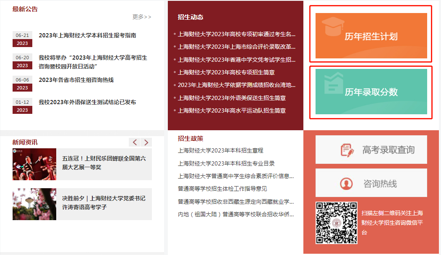The width and height of the screenshot is (441, 255).
Task: Expand 更多>> under 最新公告
Action: [142, 16]
